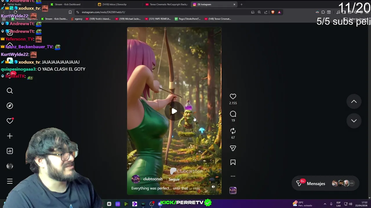371x208 pixels.
Task: Create a new post with plus icon
Action: click(x=10, y=136)
